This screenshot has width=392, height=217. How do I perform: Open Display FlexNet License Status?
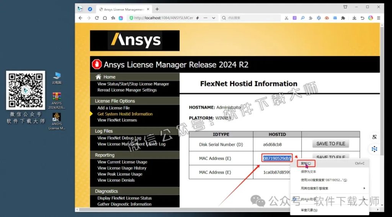click(124, 198)
